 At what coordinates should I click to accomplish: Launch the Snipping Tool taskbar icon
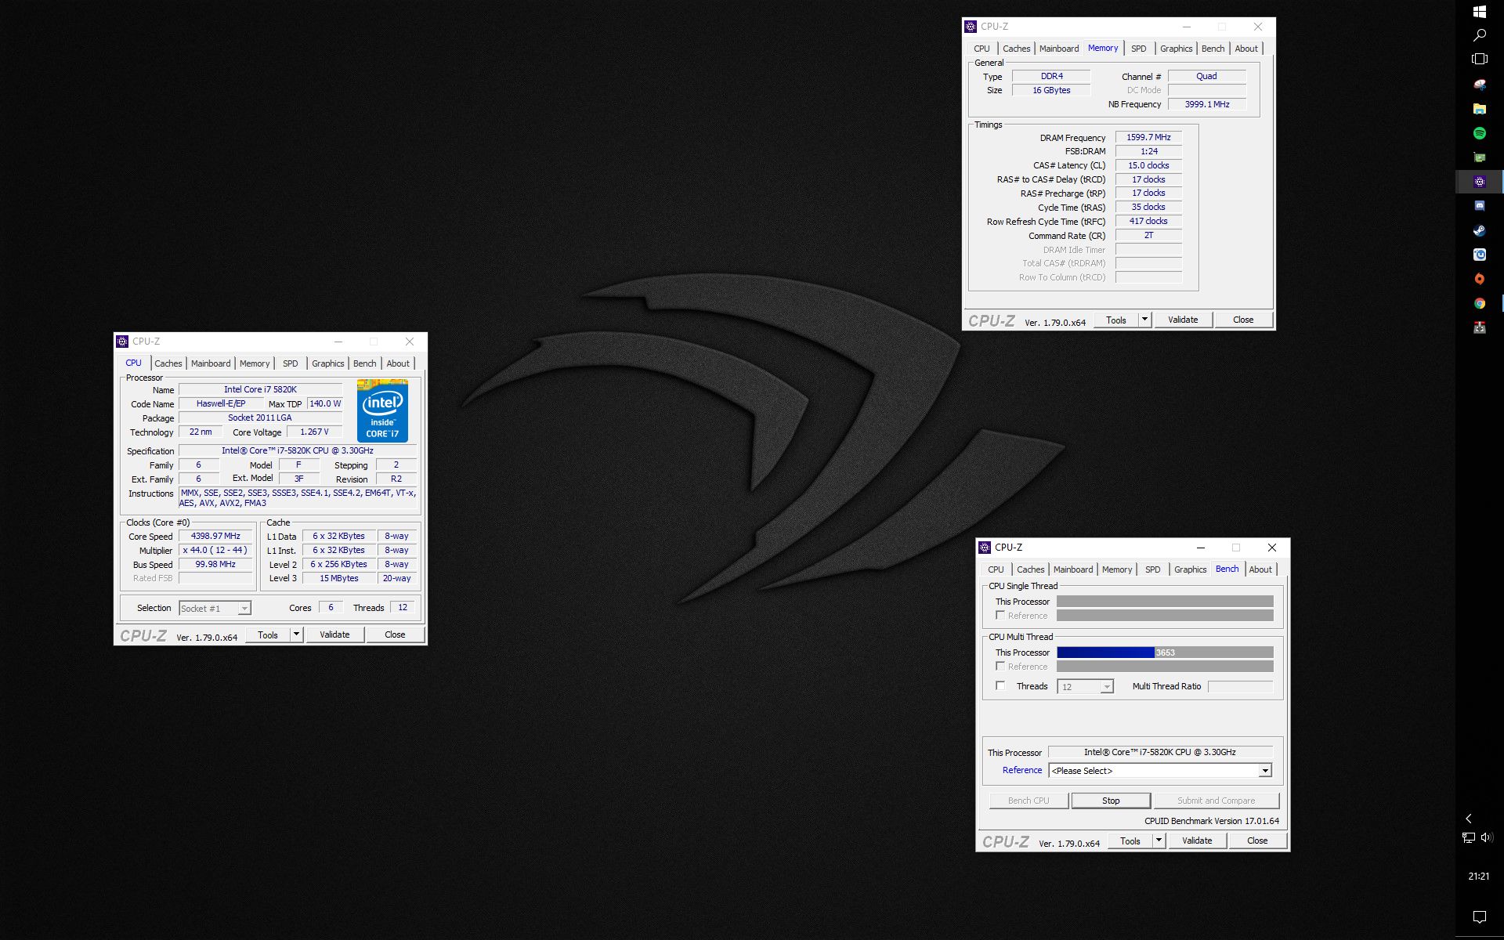(x=1479, y=85)
